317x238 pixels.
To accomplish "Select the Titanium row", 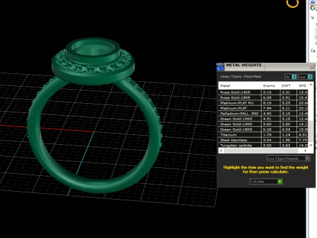I will [x=264, y=135].
